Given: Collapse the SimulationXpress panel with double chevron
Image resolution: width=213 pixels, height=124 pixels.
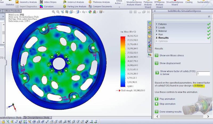Looking at the screenshot, I should pos(155,11).
